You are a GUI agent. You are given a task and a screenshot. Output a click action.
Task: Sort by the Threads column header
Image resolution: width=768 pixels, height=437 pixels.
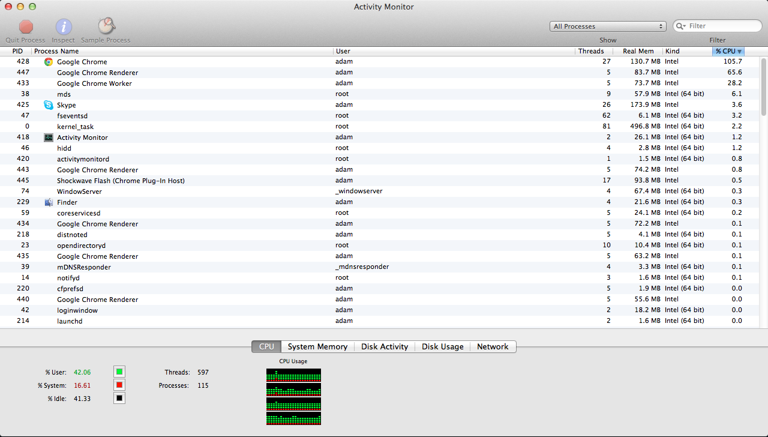click(x=594, y=51)
